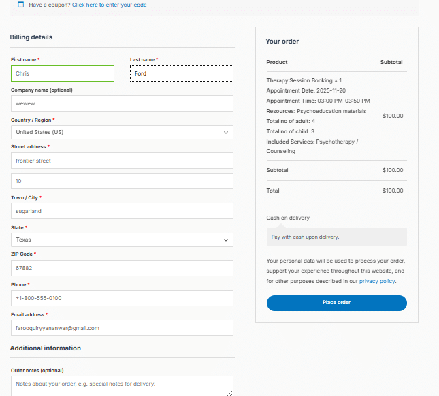Viewport: 439px width, 396px height.
Task: Select the Phone number field
Action: [122, 298]
